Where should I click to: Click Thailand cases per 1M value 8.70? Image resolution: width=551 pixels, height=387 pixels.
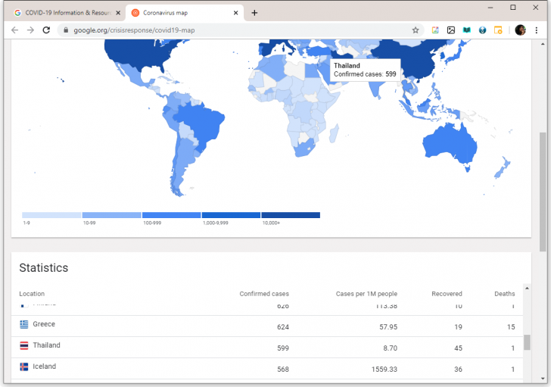(x=390, y=348)
